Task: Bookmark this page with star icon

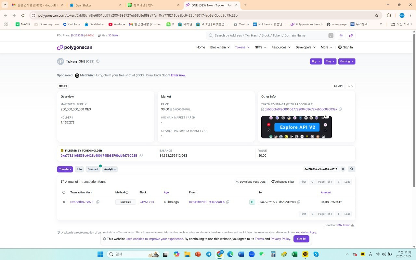Action: 377,15
